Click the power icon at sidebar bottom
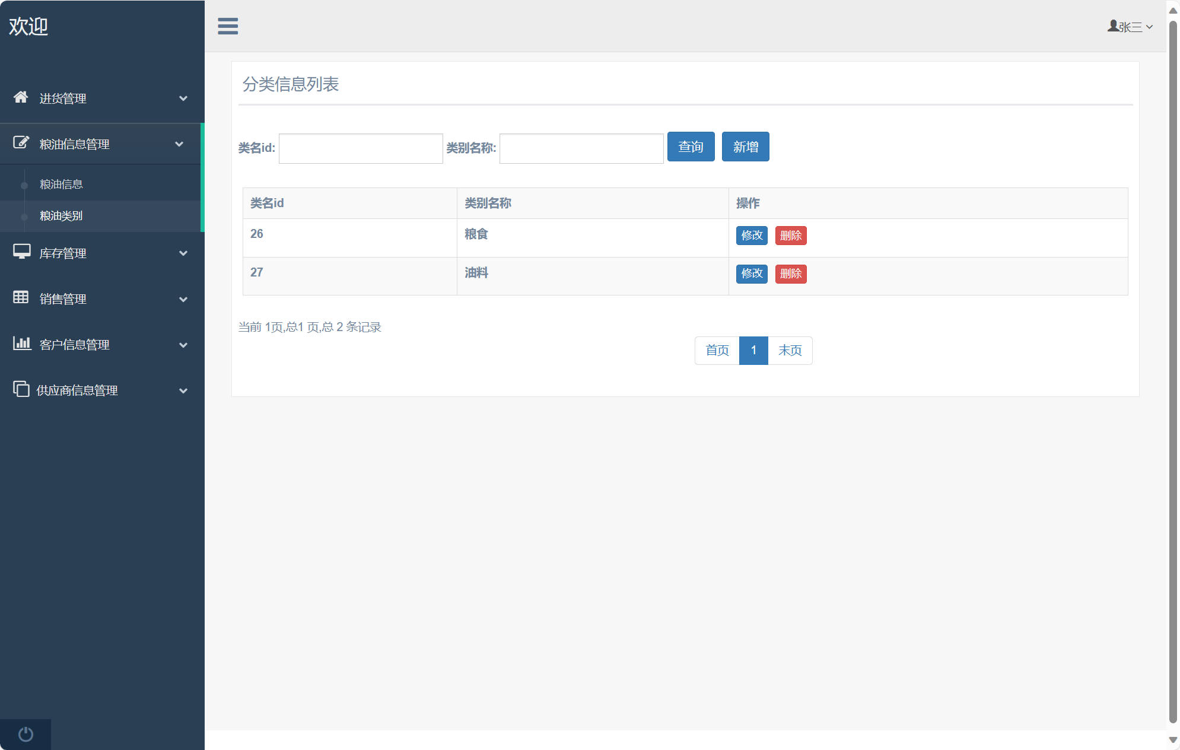1180x750 pixels. point(26,734)
